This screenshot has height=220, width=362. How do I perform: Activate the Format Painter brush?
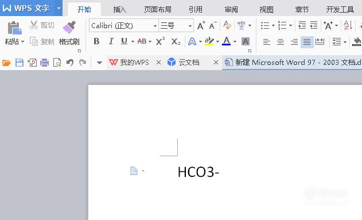[x=69, y=27]
